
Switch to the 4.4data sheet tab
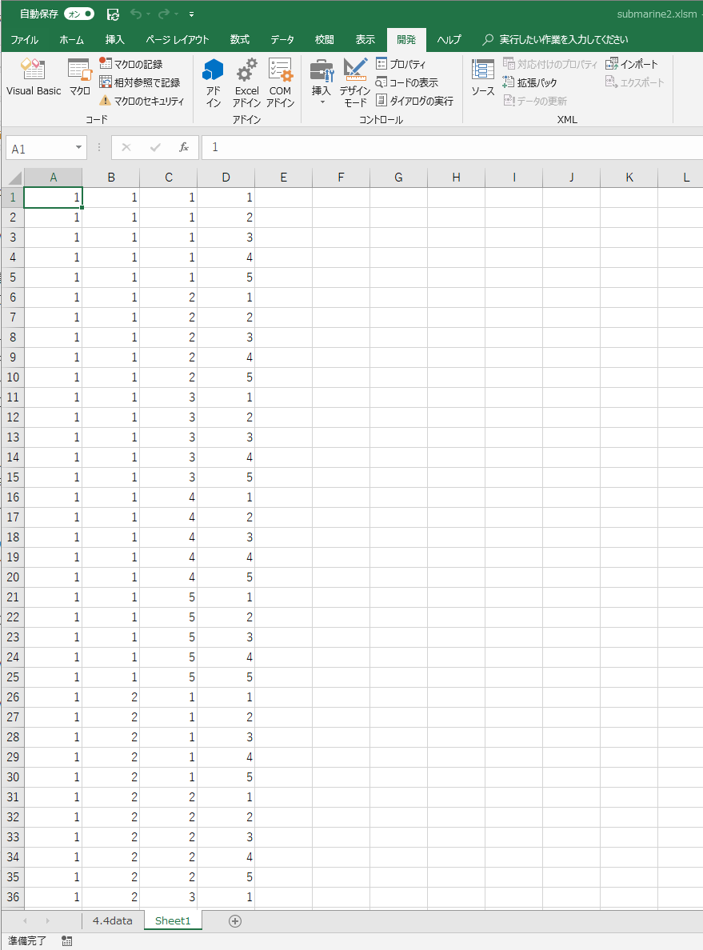click(x=112, y=920)
